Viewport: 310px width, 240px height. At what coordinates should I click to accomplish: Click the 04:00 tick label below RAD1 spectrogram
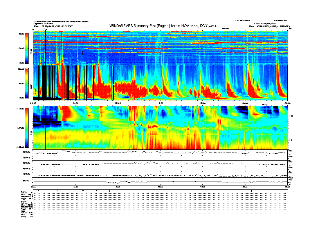coord(76,103)
